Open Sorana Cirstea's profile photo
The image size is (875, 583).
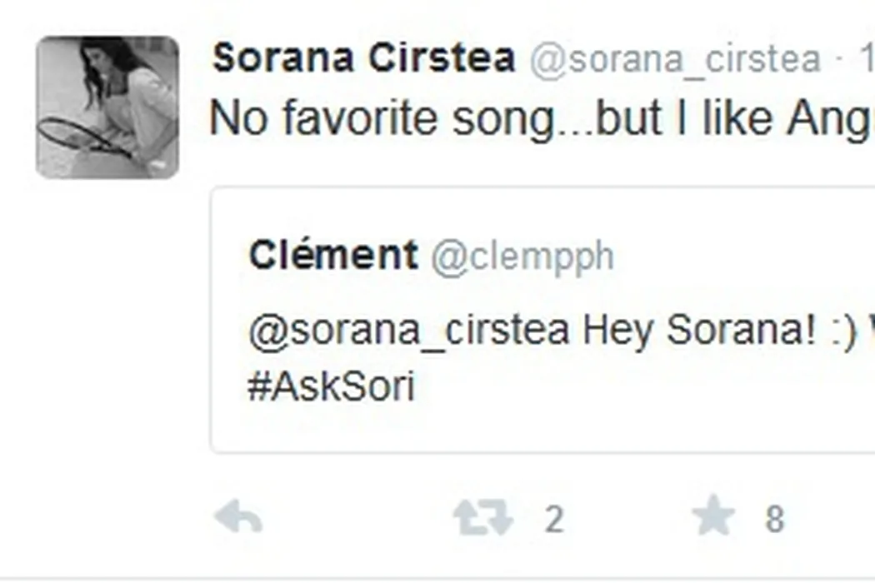point(107,107)
